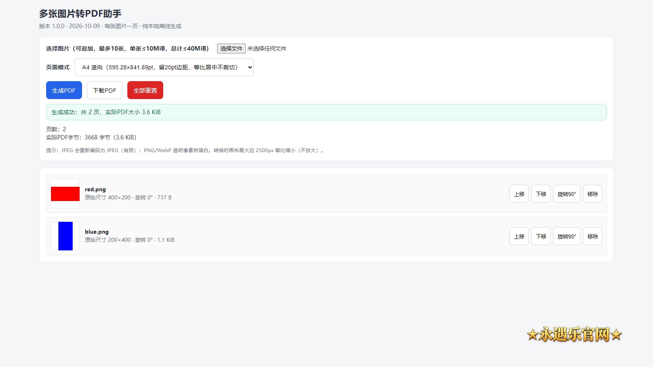
Task: Move blue.png up with 上移
Action: point(519,236)
